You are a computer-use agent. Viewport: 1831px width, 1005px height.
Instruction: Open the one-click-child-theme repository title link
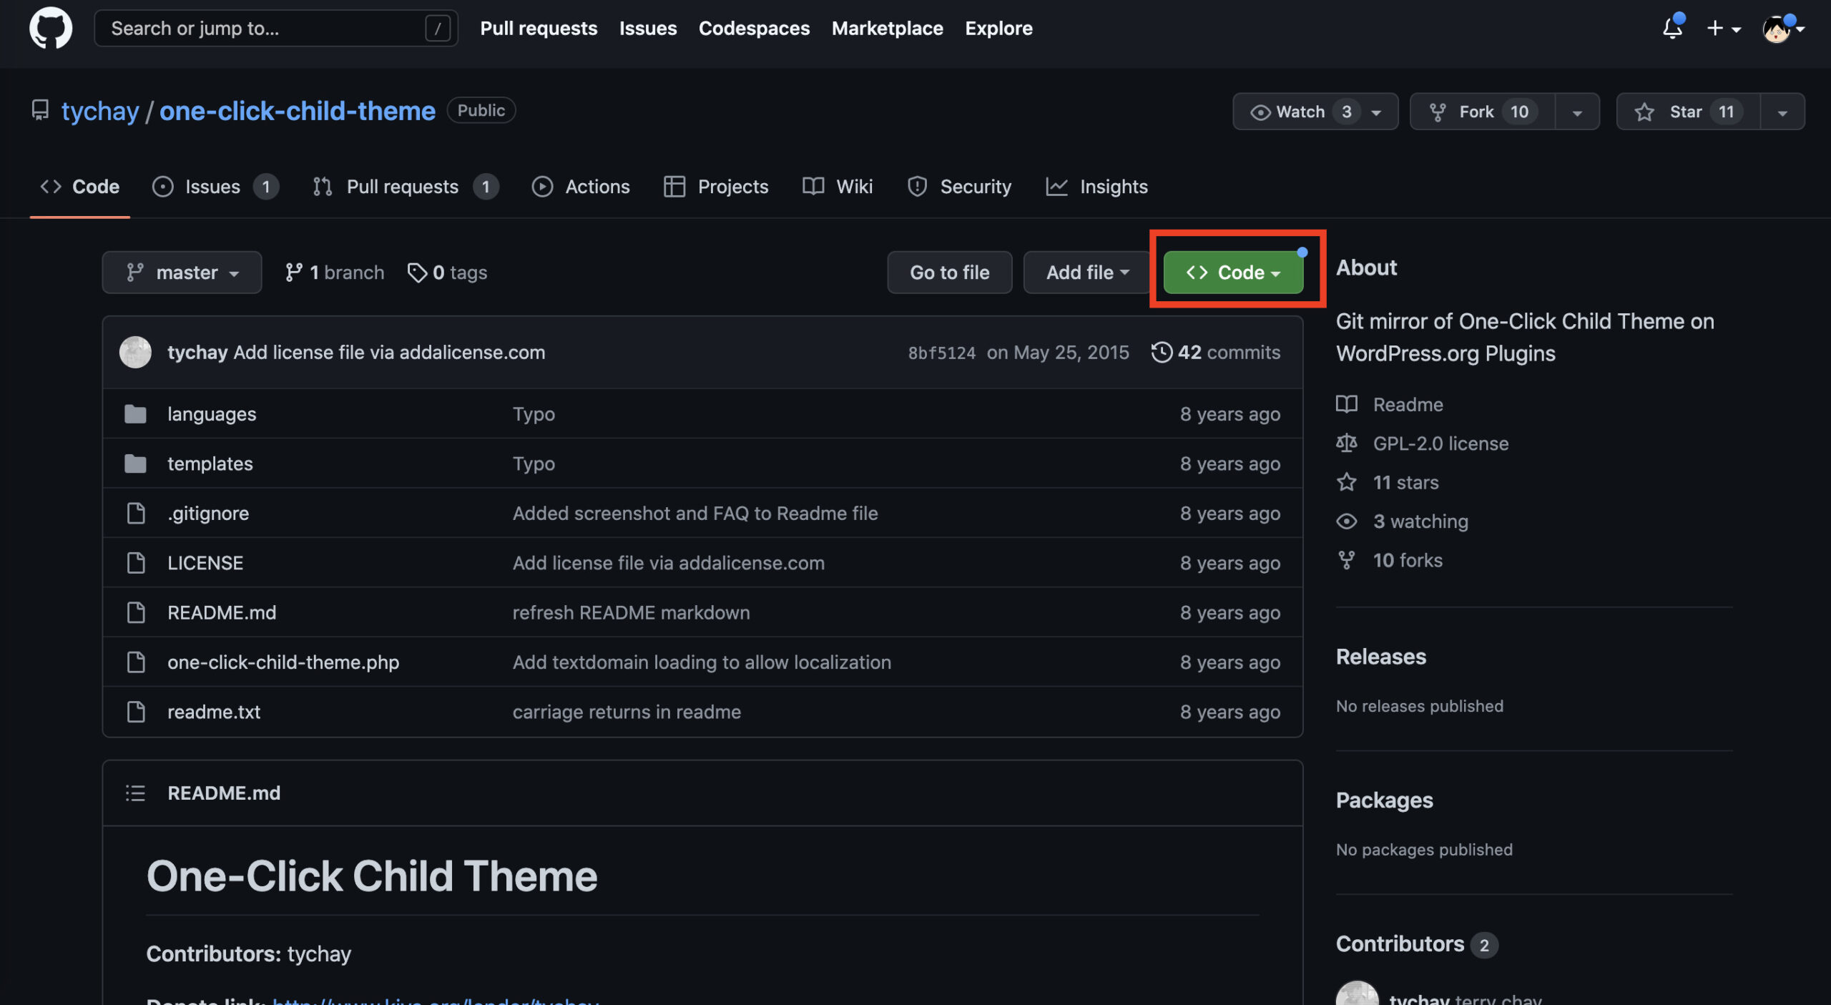(x=298, y=111)
